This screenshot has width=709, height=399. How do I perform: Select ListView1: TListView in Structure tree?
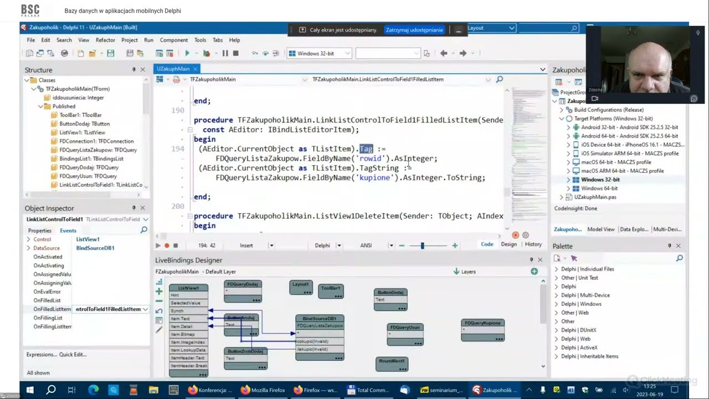[x=82, y=132]
